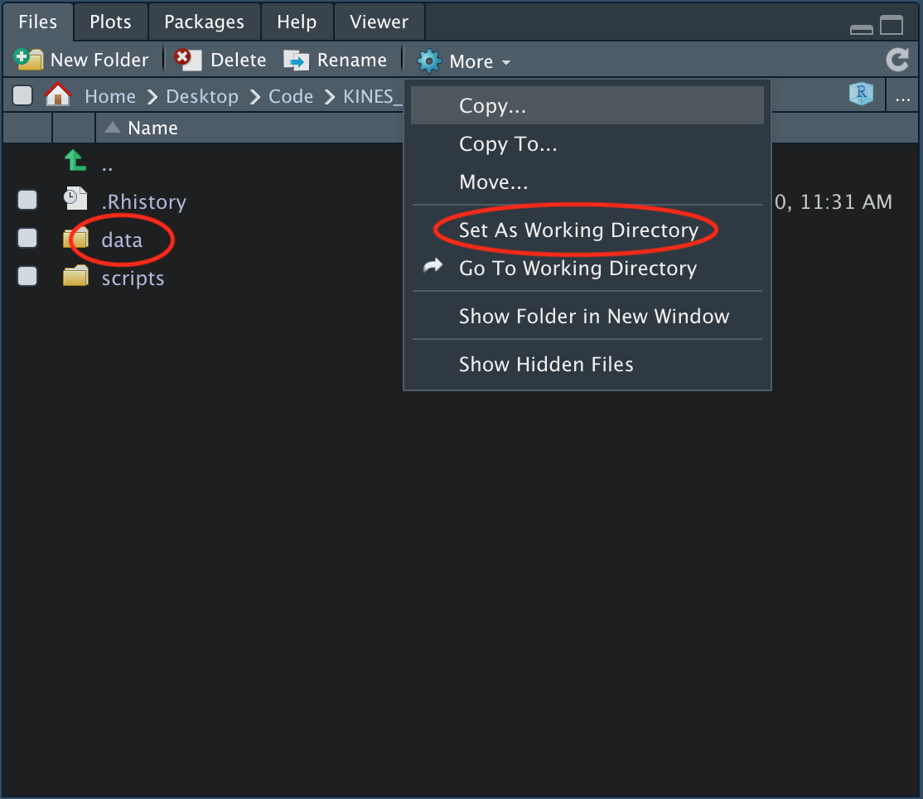Check the checkbox next to data folder
The height and width of the screenshot is (799, 923).
click(27, 238)
